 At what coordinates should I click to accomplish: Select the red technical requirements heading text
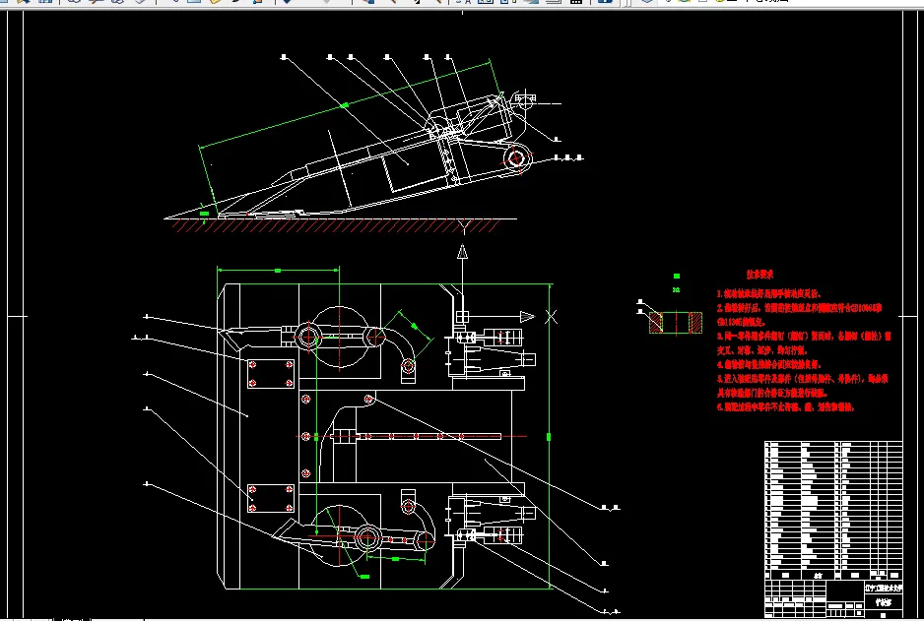[x=759, y=275]
